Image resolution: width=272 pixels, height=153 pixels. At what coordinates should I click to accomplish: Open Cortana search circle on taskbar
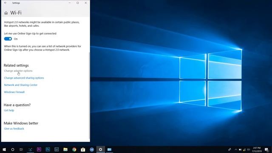pyautogui.click(x=13, y=149)
